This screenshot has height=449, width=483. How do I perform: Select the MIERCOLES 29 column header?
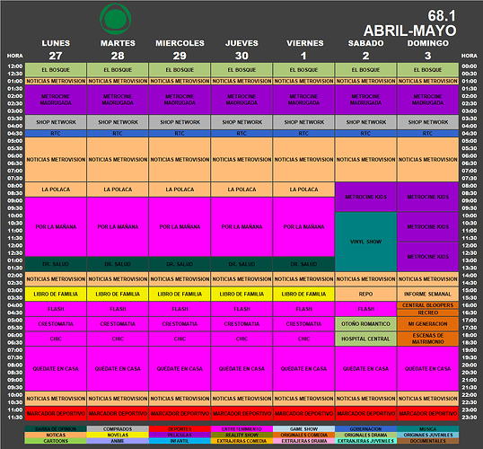180,49
